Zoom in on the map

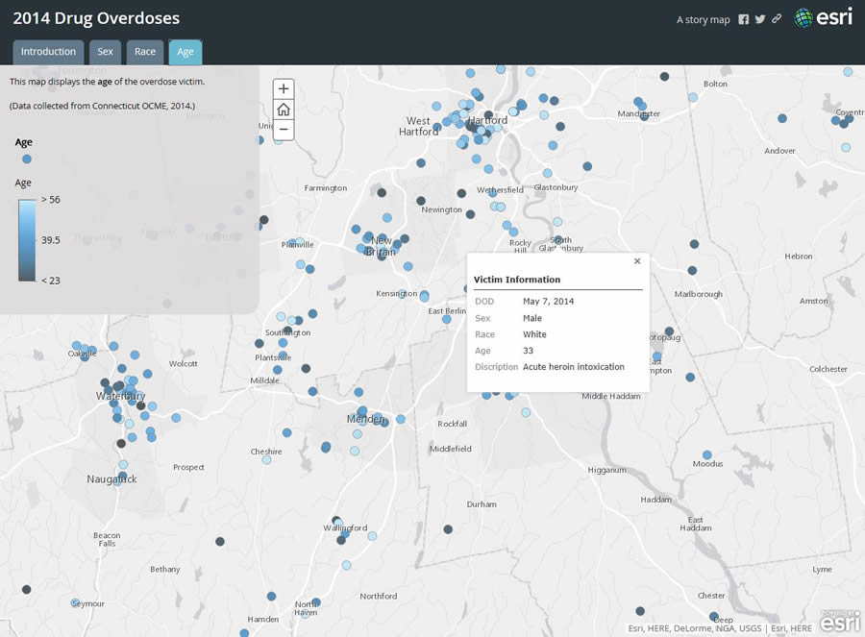[284, 88]
